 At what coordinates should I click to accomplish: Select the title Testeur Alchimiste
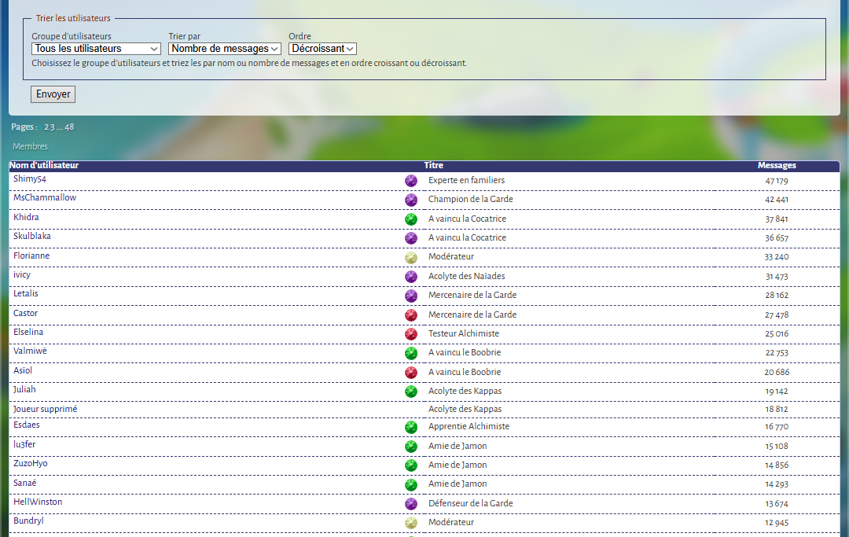pos(464,333)
